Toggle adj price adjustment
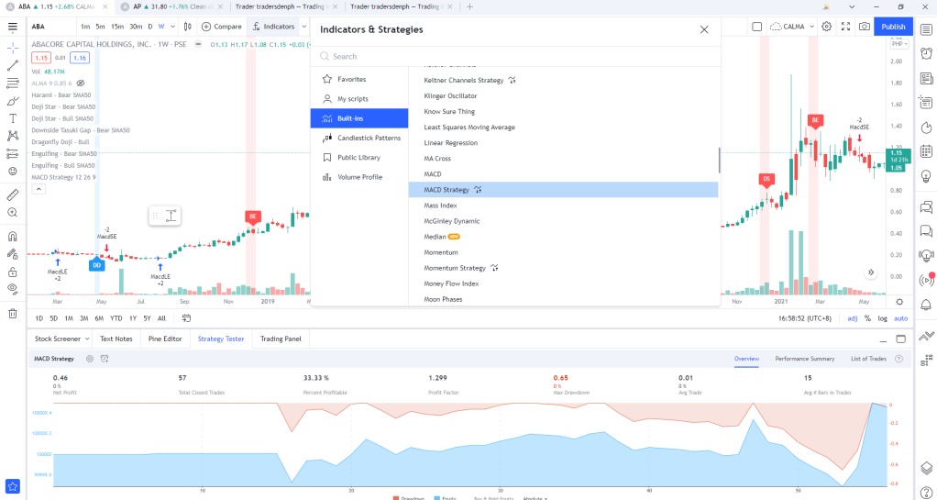 (x=852, y=318)
